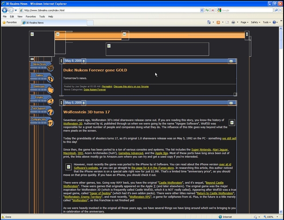
Task: Click the Refresh page icon
Action: (x=207, y=10)
